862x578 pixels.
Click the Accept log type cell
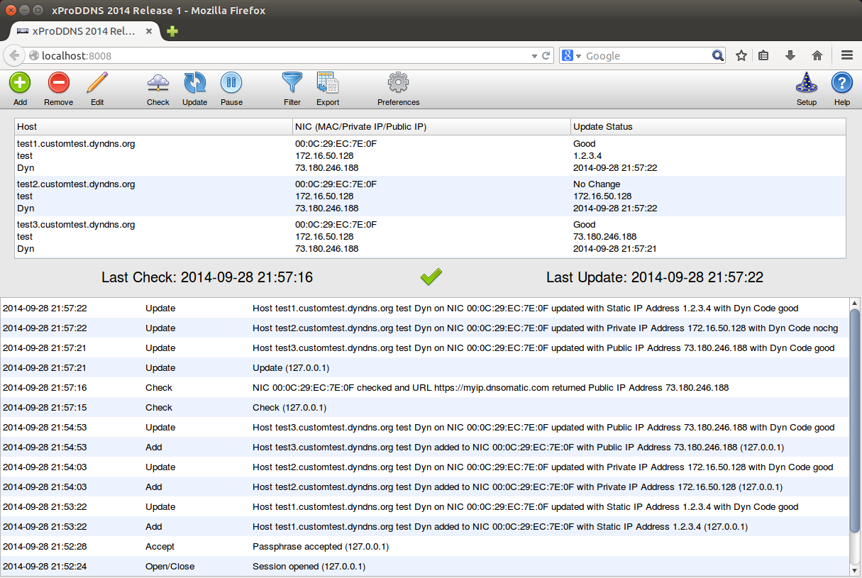tap(160, 546)
